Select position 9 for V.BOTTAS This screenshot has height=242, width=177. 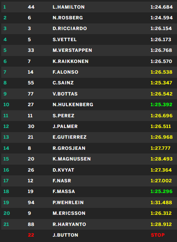5,94
